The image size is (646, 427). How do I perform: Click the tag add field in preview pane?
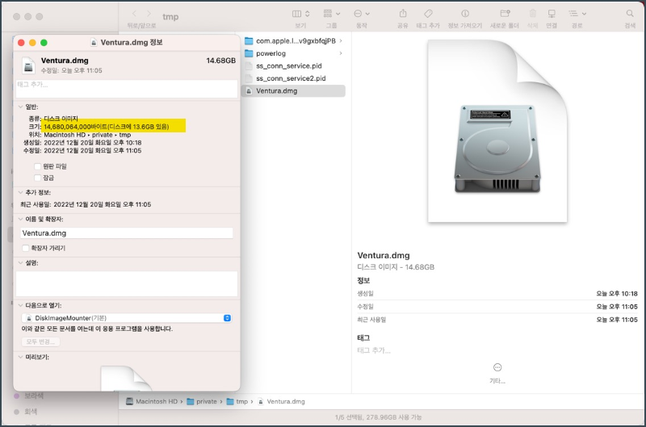[374, 350]
